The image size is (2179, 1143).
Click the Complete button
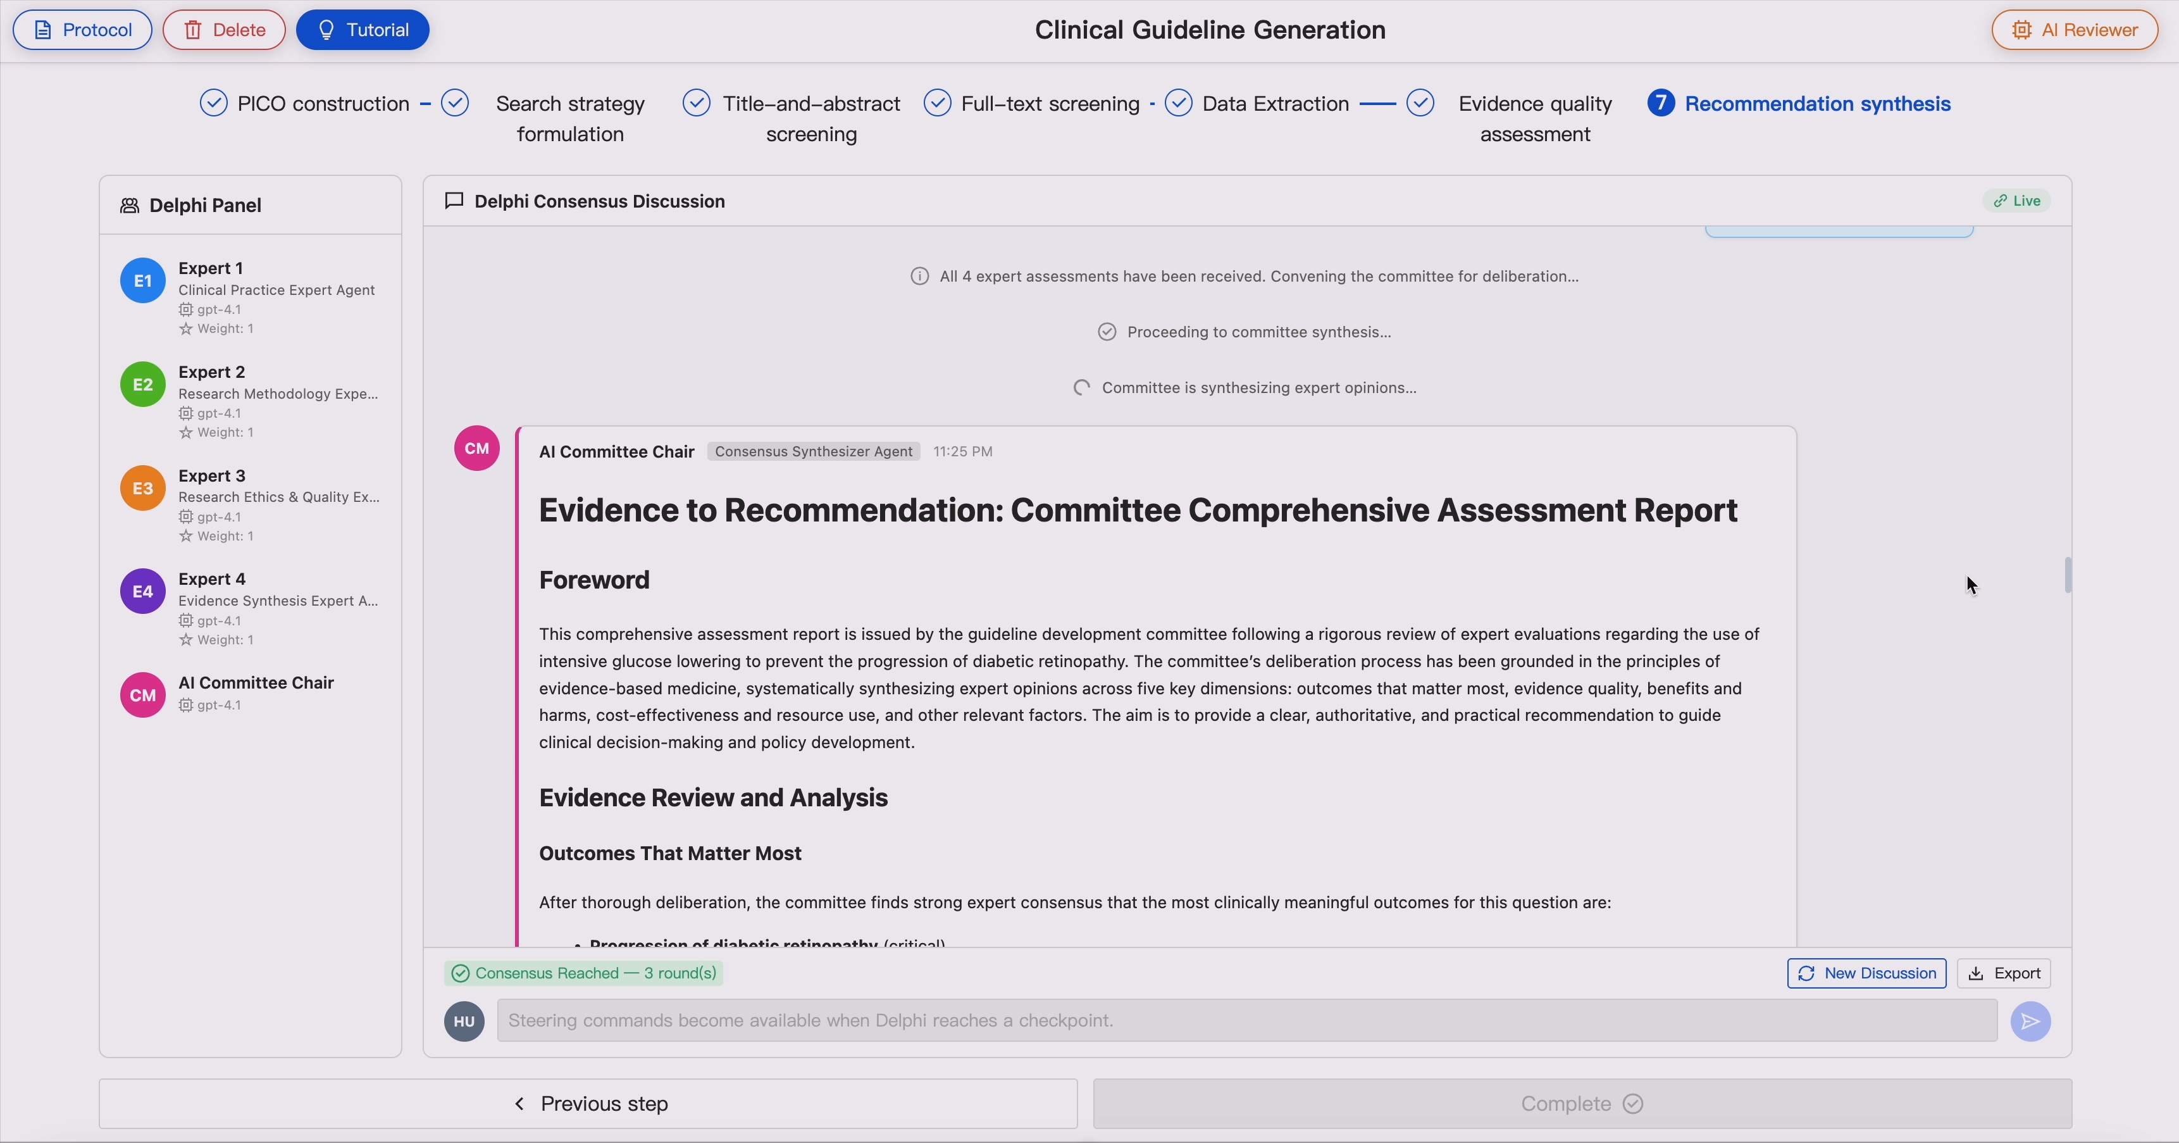point(1582,1103)
